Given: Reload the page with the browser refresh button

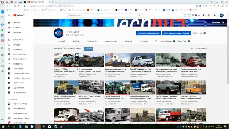Looking at the screenshot, I should coord(15,6).
